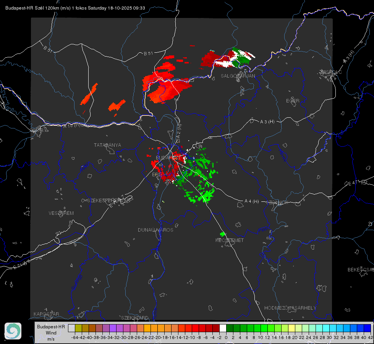Select the olive -64 m/s legend swatch

78,328
